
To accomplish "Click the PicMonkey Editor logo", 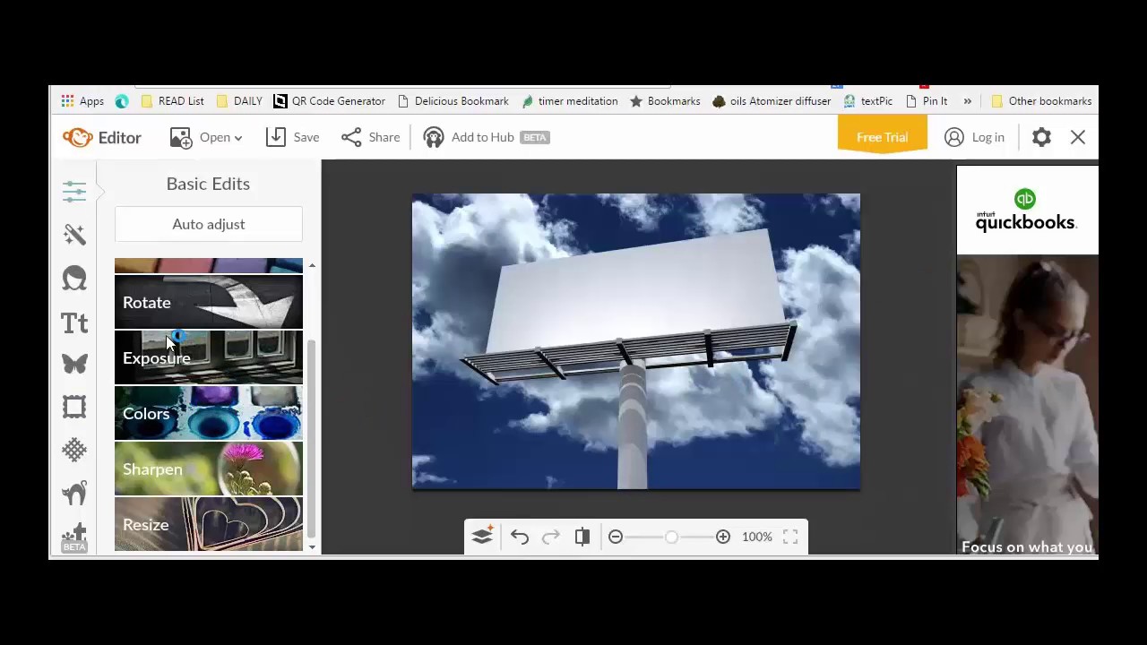I will click(101, 137).
